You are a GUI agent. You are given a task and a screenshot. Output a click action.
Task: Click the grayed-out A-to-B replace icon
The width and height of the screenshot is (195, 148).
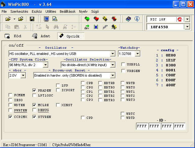(x=39, y=27)
